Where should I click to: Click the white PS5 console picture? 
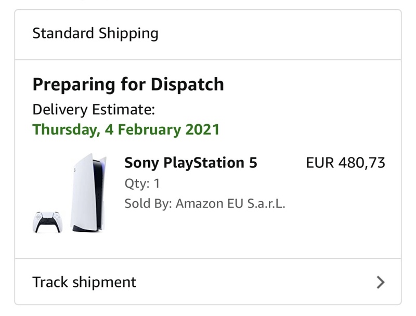click(x=88, y=192)
